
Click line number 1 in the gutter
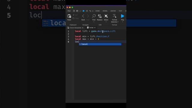[x=68, y=31]
